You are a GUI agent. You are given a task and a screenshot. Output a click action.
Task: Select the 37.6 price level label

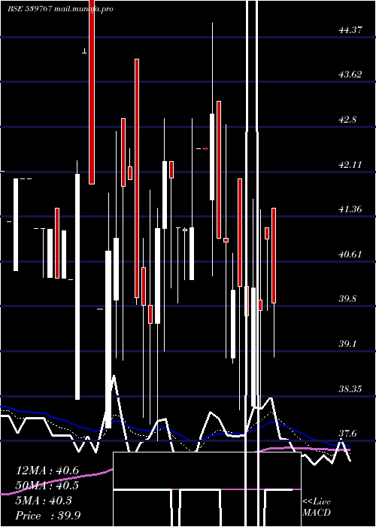pos(347,434)
